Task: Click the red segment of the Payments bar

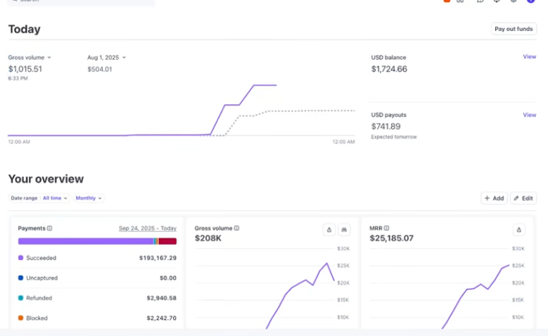Action: [x=167, y=241]
